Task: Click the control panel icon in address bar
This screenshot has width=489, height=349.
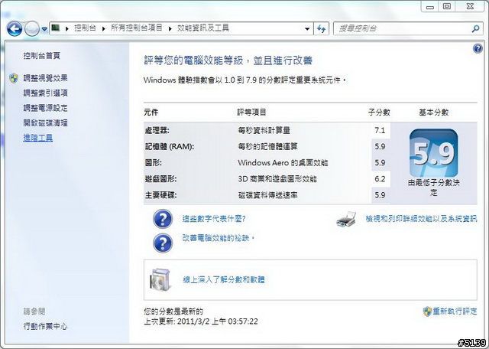Action: [56, 28]
